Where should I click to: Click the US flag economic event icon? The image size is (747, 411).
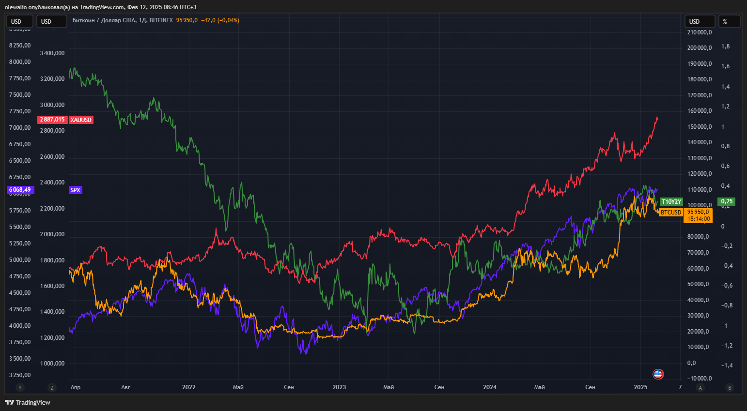(x=658, y=374)
